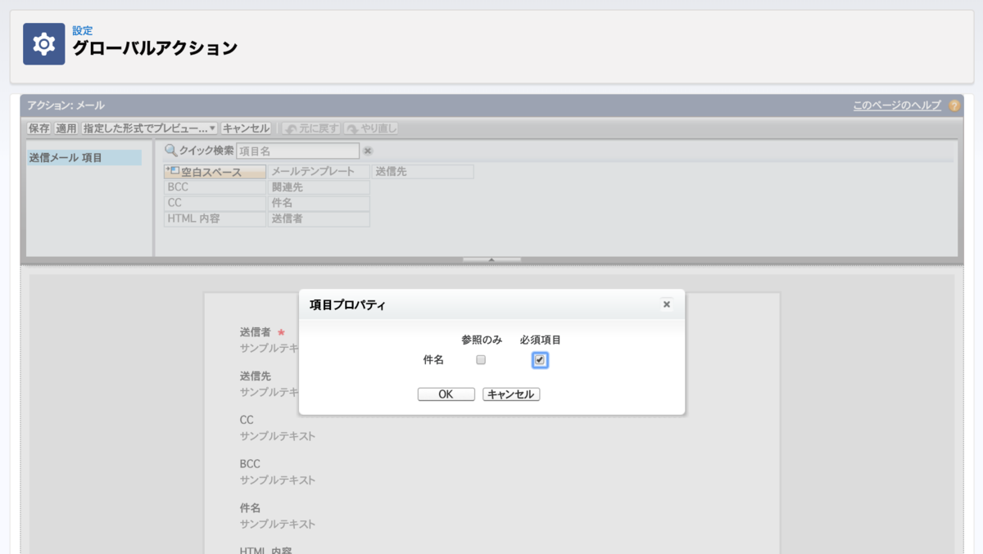Click the キャンセル button in the toolbar

click(245, 127)
